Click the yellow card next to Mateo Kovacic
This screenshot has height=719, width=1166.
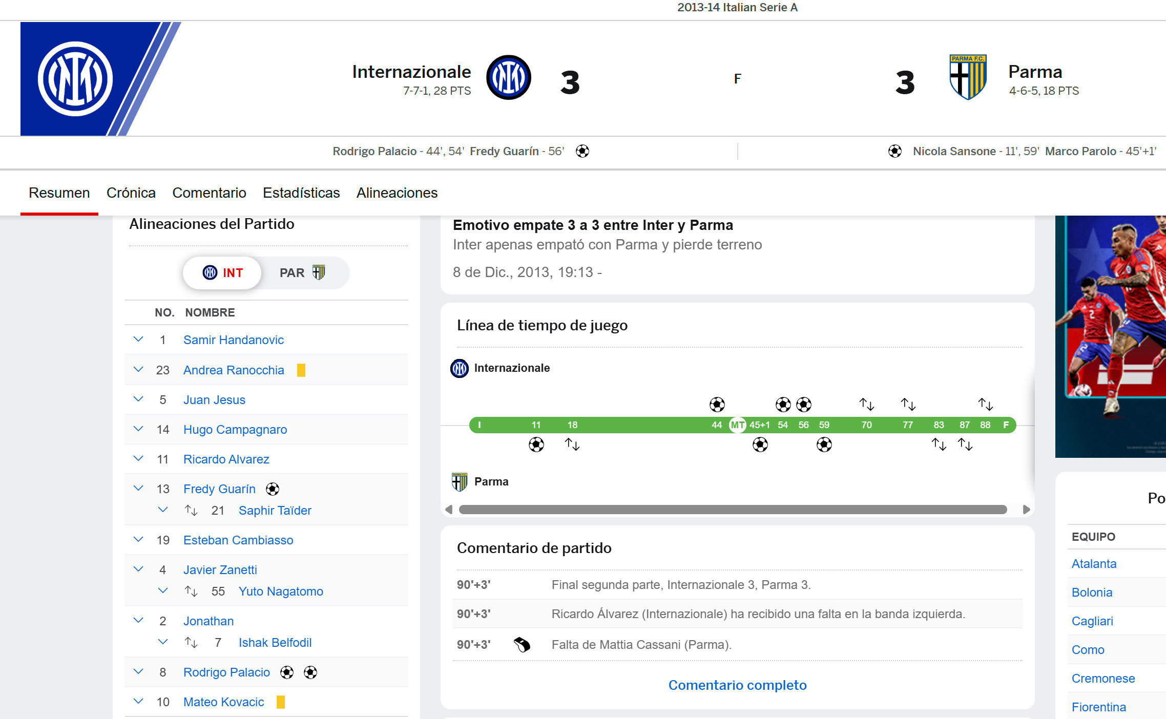[x=281, y=702]
